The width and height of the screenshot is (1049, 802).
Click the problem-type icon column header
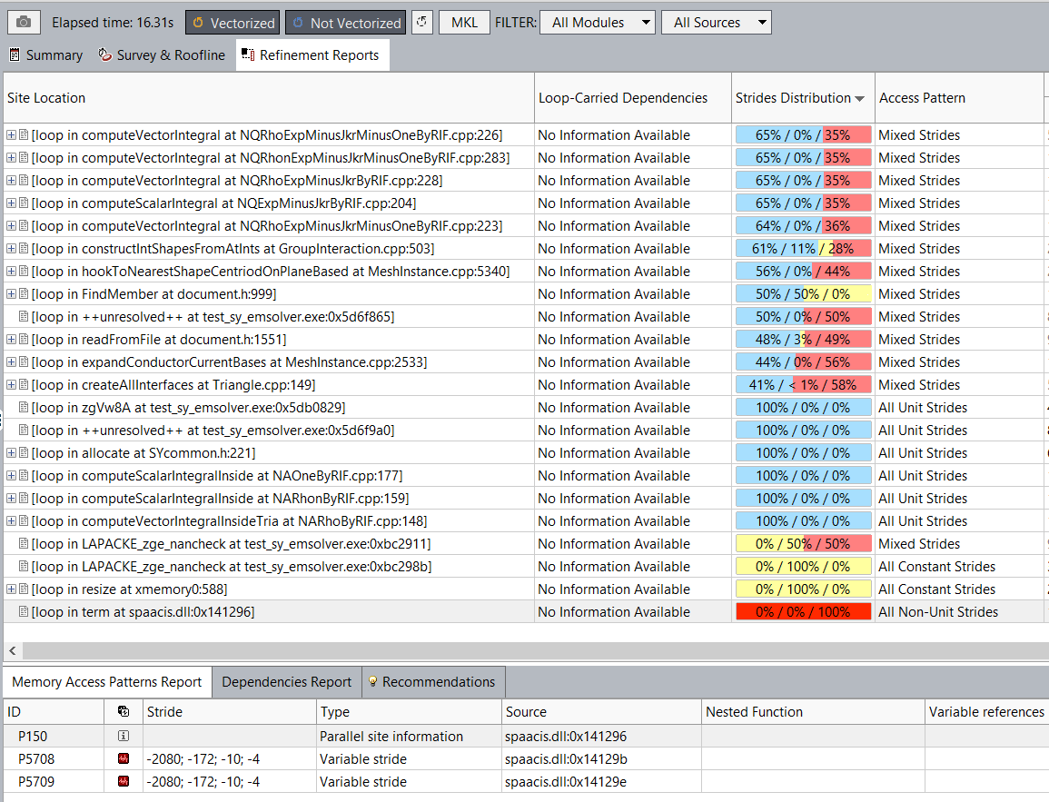coord(124,712)
